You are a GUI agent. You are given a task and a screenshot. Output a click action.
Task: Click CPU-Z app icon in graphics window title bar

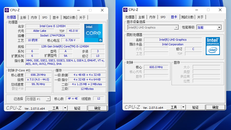[125, 10]
